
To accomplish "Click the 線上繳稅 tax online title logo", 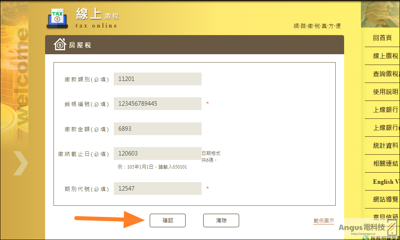I will (x=97, y=18).
